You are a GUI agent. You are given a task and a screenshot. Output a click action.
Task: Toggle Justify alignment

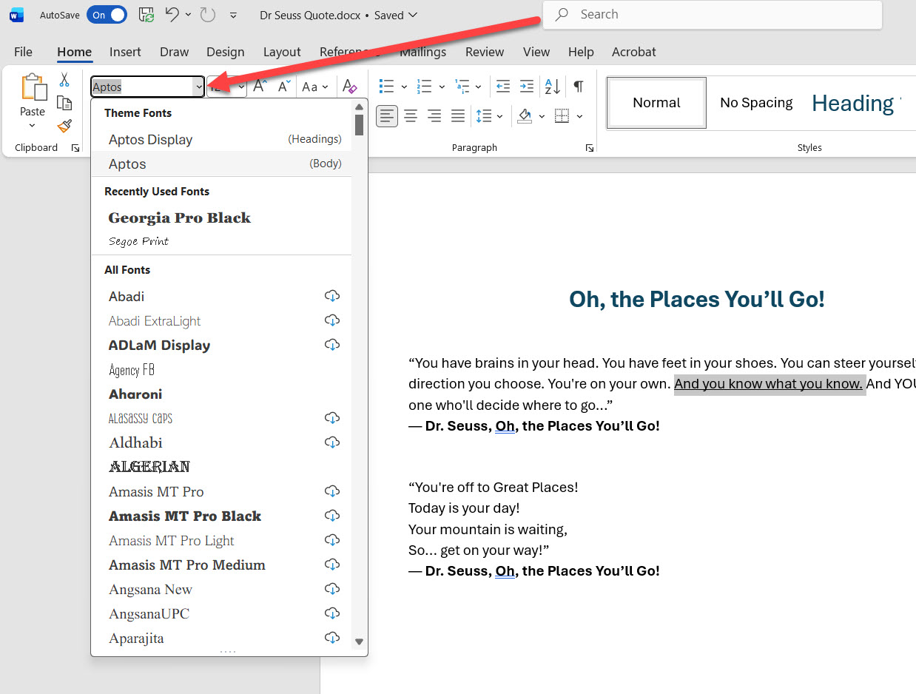pos(458,116)
